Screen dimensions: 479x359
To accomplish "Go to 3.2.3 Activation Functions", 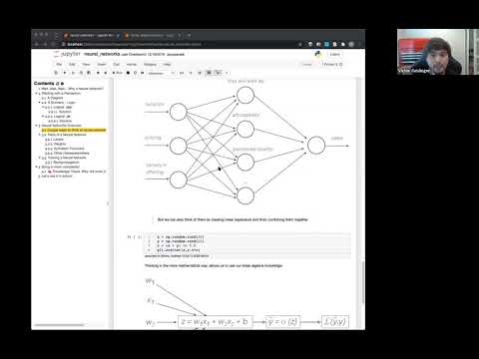I will (65, 149).
